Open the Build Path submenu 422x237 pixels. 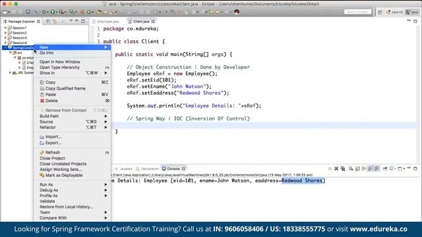tap(72, 116)
